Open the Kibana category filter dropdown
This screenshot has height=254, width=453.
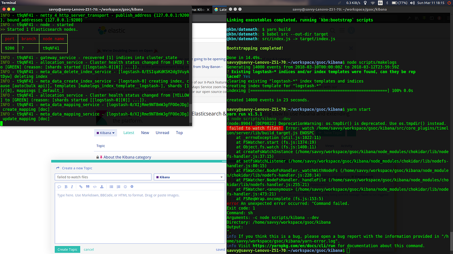click(x=105, y=133)
